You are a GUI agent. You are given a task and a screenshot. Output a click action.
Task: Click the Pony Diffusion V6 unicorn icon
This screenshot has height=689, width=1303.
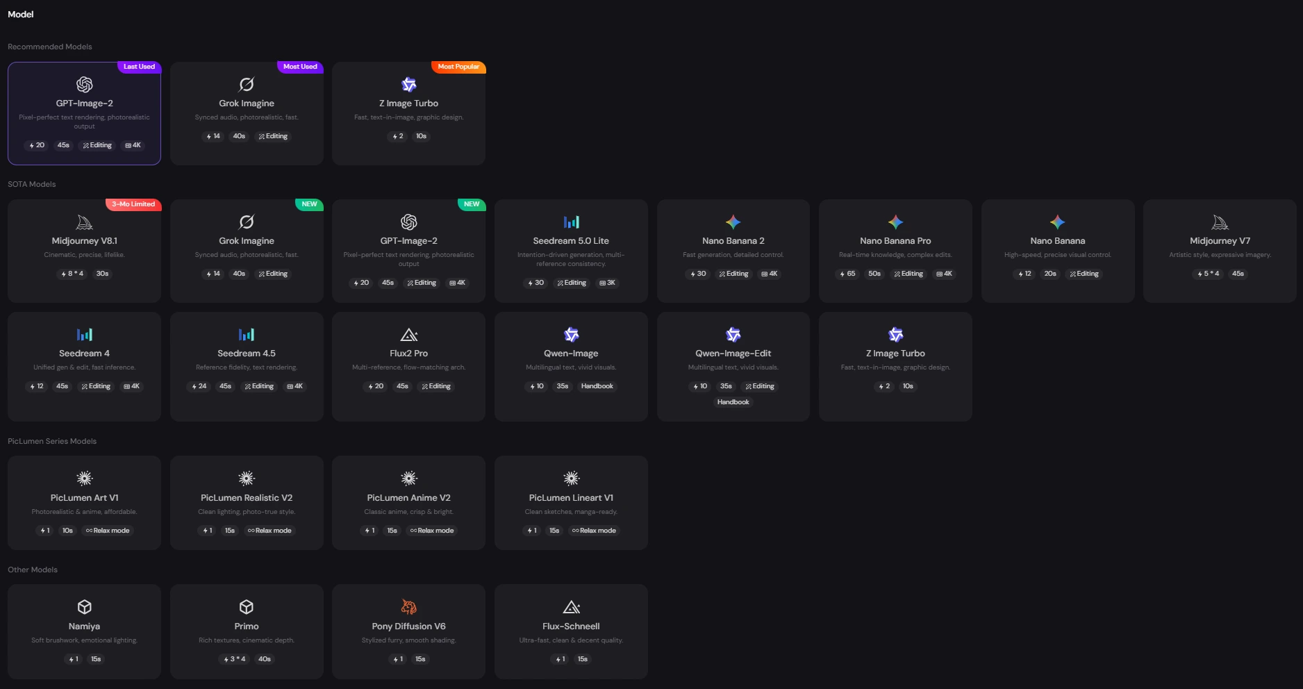(409, 607)
